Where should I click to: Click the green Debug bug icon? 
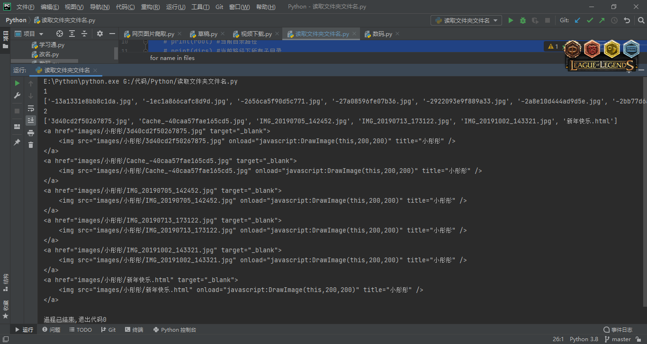pos(523,20)
